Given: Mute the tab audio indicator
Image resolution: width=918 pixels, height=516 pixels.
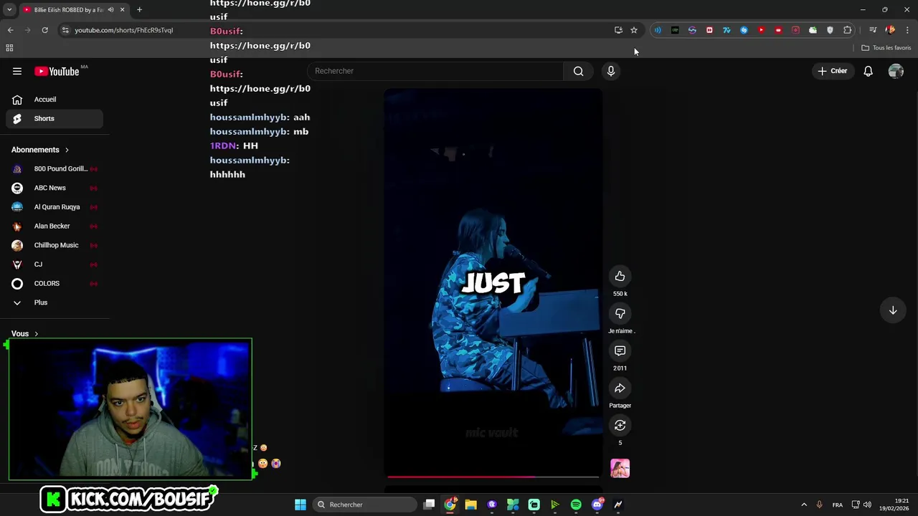Looking at the screenshot, I should pos(110,10).
